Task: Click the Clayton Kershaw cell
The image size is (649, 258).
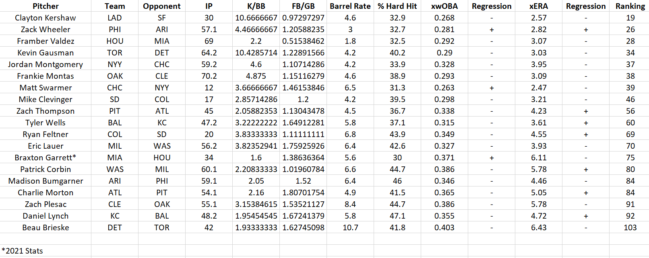Action: click(45, 18)
